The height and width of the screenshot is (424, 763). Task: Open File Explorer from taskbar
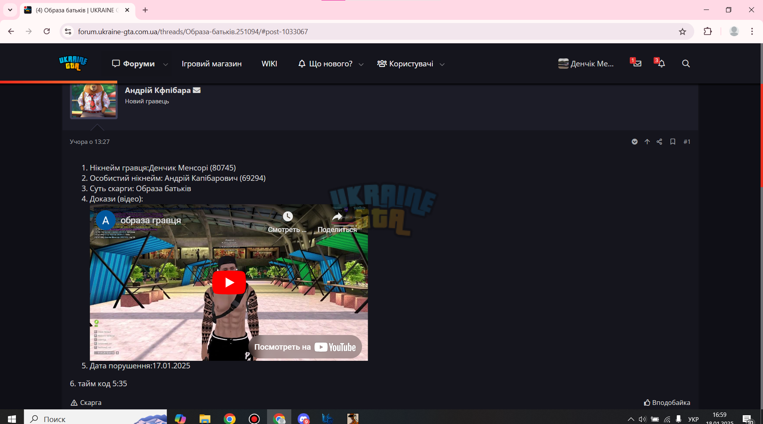(205, 419)
